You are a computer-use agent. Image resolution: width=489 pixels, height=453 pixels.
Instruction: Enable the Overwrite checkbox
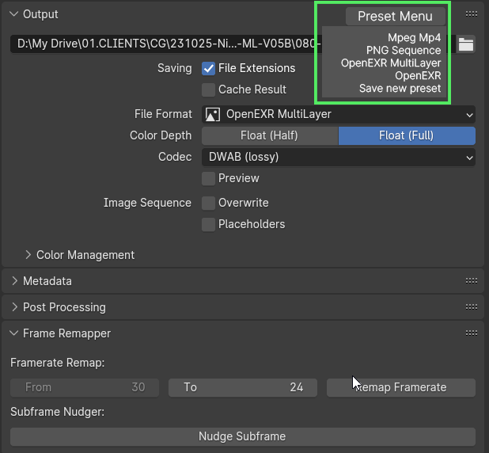coord(208,203)
